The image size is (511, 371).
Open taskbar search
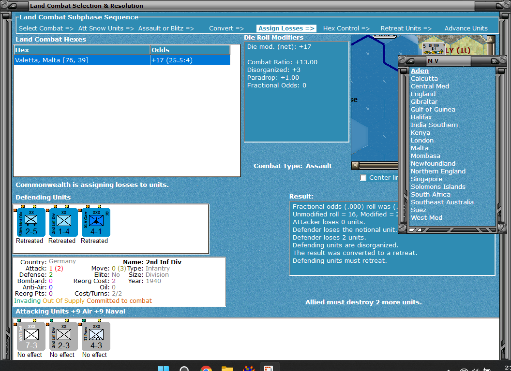184,369
